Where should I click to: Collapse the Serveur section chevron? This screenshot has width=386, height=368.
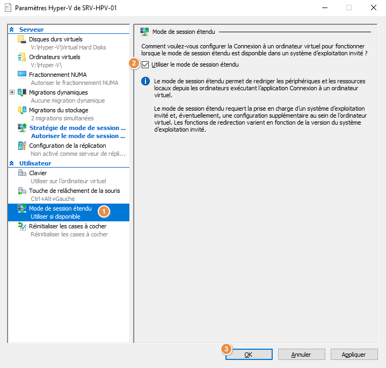pos(12,30)
